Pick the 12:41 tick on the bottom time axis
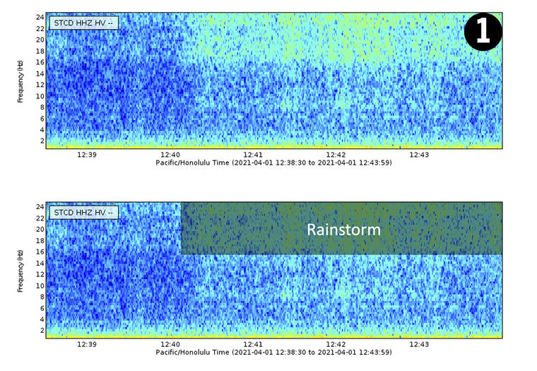This screenshot has height=371, width=537. pyautogui.click(x=253, y=343)
